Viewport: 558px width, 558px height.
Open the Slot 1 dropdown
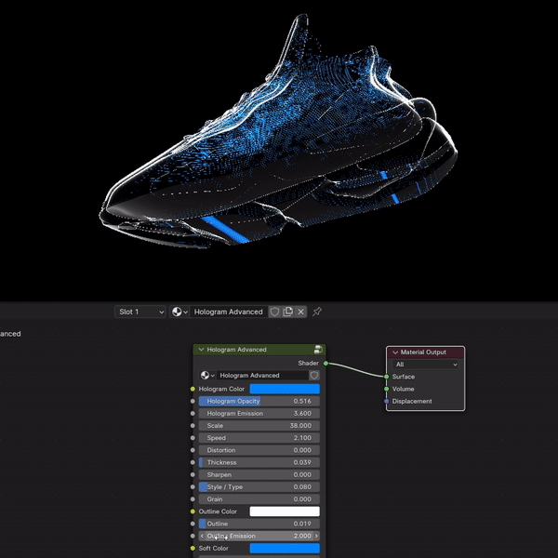(x=140, y=312)
